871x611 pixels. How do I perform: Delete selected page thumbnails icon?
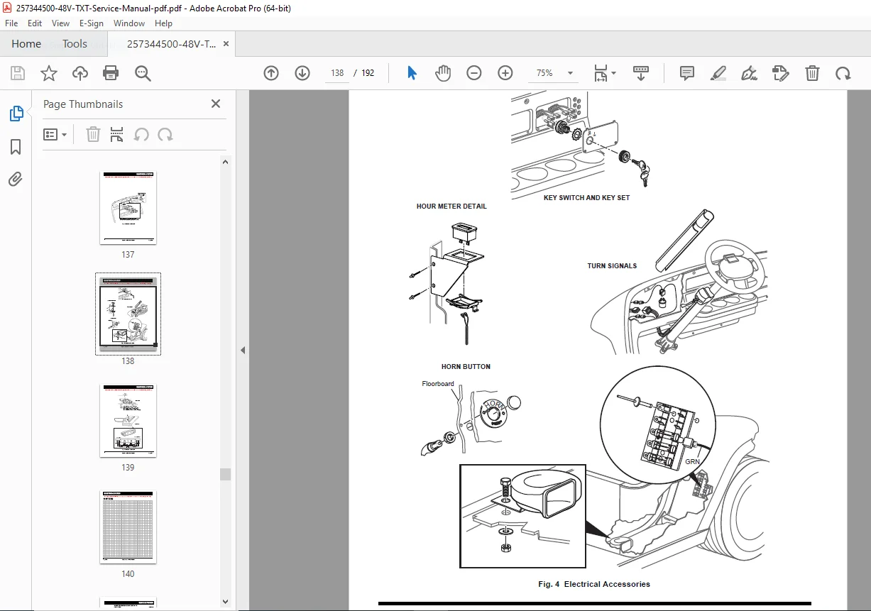coord(93,135)
